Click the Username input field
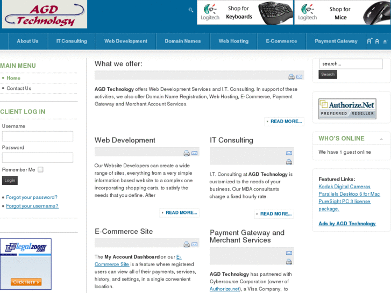 (x=38, y=137)
